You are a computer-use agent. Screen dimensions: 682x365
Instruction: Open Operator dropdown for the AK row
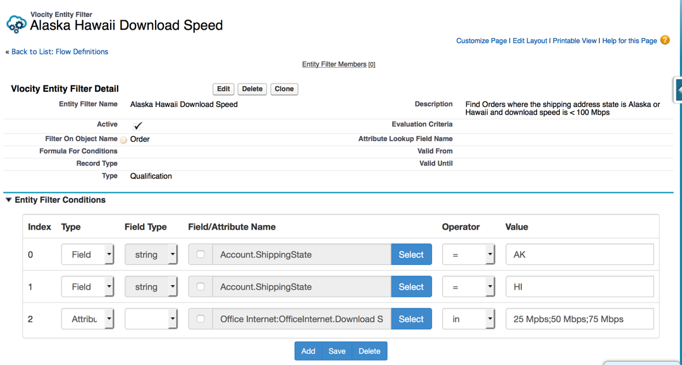coord(468,254)
